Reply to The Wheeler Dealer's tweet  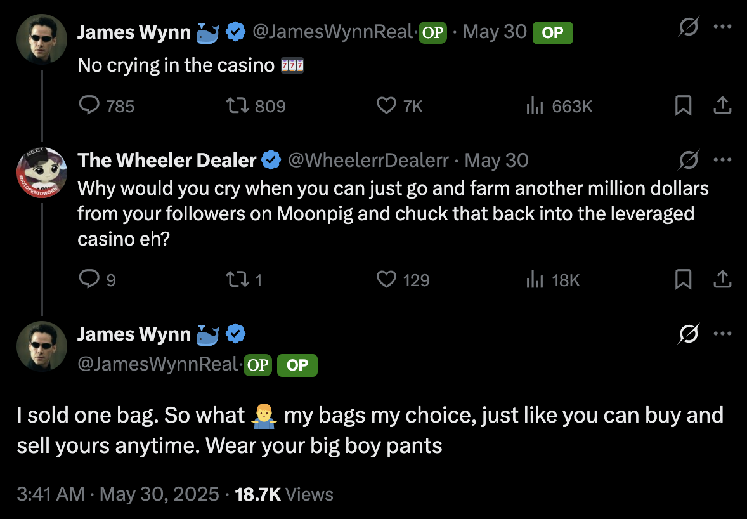click(89, 280)
